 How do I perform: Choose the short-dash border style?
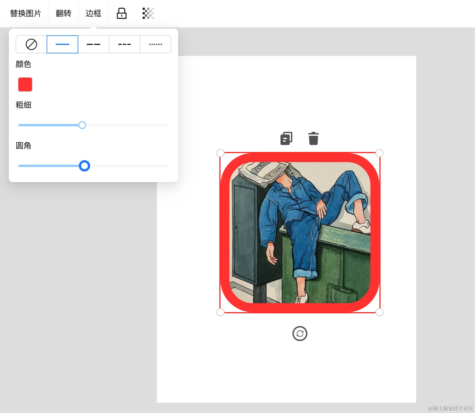click(124, 44)
